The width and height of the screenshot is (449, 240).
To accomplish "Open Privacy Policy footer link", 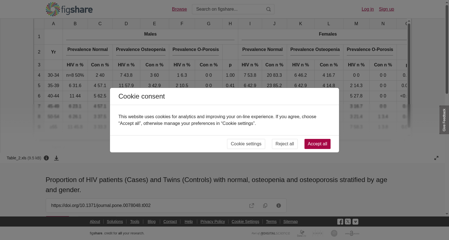I will [213, 222].
